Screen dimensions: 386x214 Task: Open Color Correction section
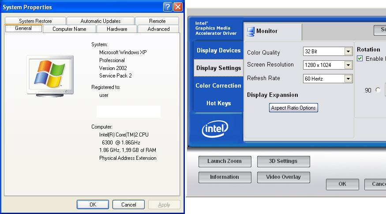(x=219, y=85)
